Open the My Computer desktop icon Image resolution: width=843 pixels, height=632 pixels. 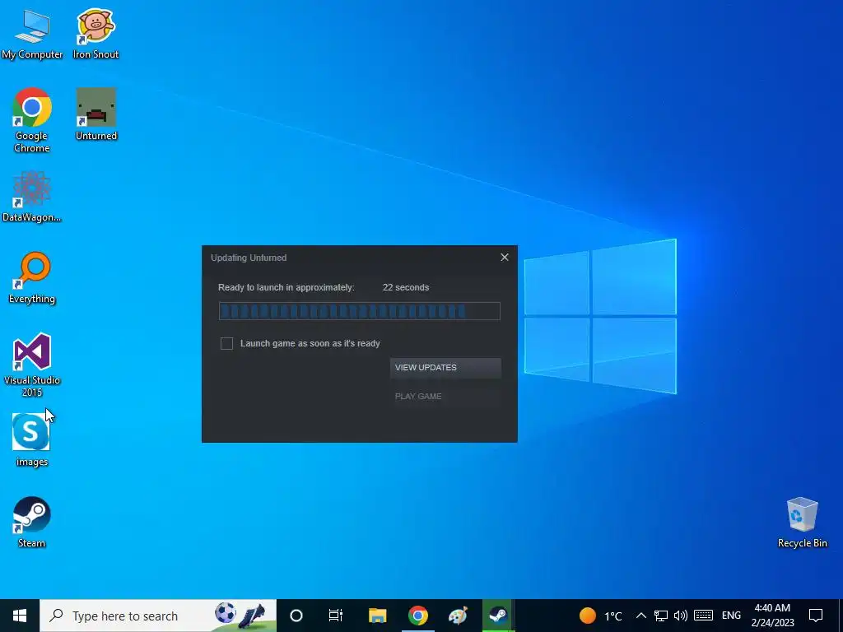32,34
